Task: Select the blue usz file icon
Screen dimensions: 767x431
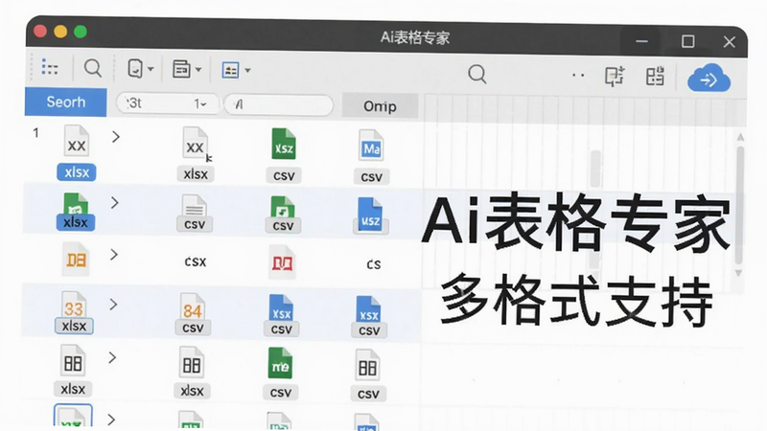Action: point(370,215)
